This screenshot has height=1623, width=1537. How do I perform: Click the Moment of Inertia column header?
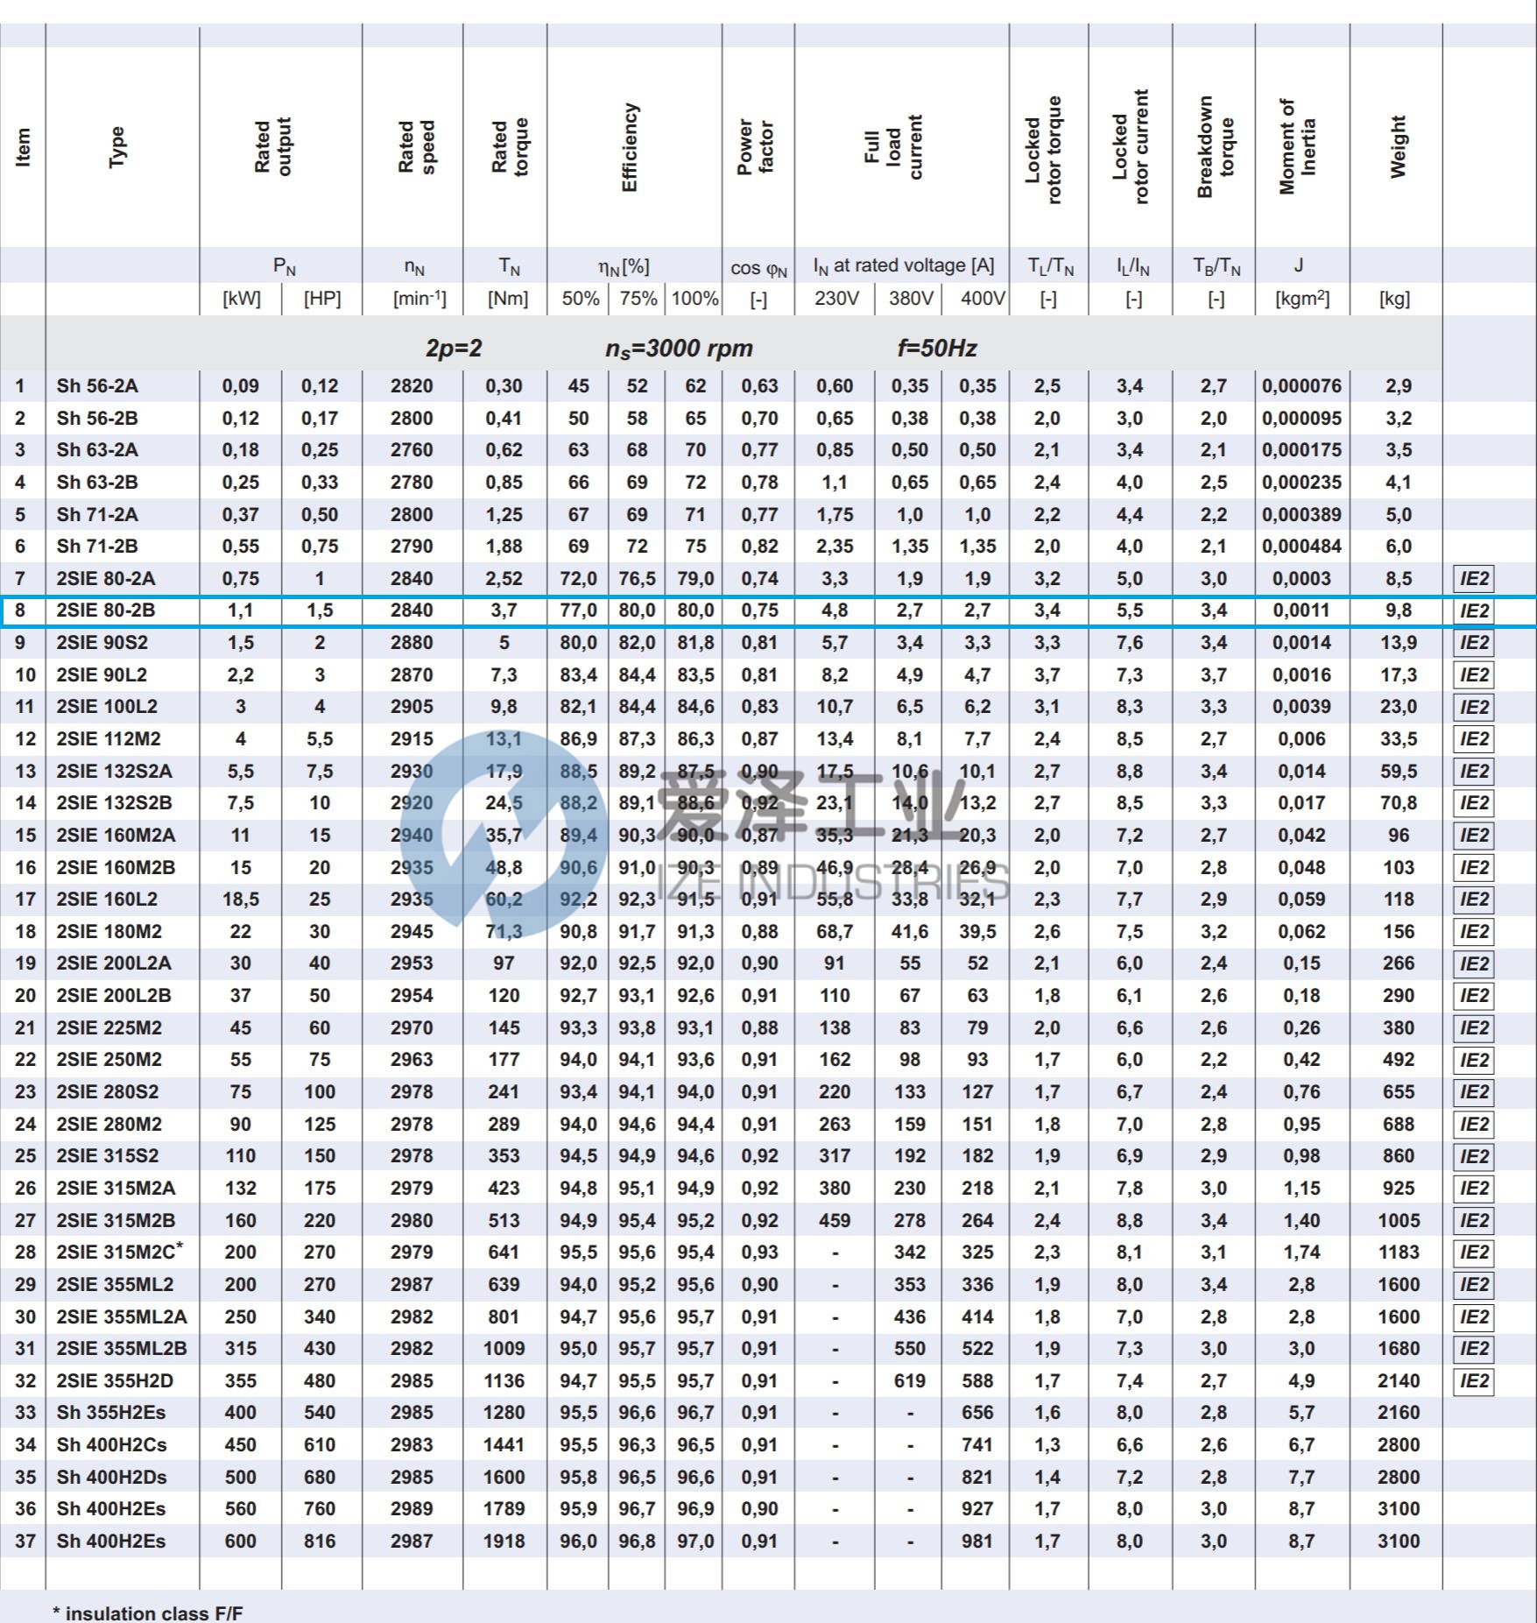1297,147
